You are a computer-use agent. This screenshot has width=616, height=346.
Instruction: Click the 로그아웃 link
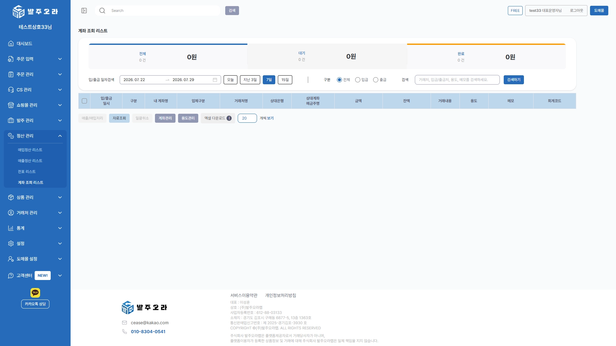point(577,11)
